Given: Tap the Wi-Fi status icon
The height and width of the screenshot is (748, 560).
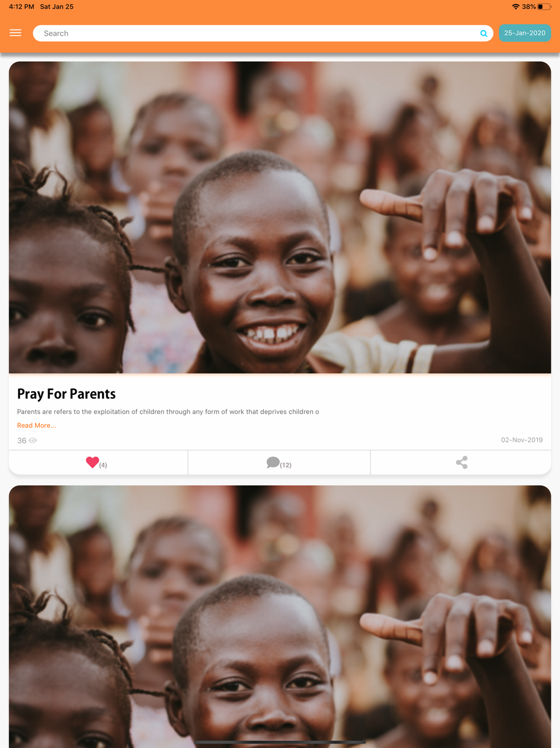Looking at the screenshot, I should tap(515, 7).
